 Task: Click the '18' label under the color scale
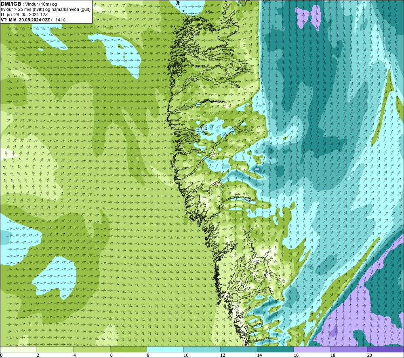coord(333,355)
